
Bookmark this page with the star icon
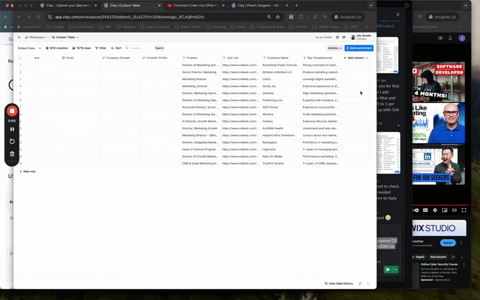(x=277, y=17)
